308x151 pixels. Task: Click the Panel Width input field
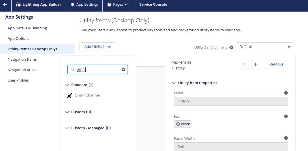231,147
